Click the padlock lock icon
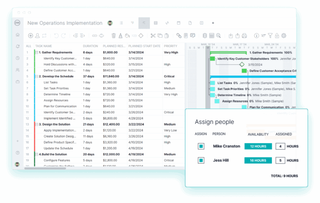This screenshot has width=320, height=203. pos(277,36)
